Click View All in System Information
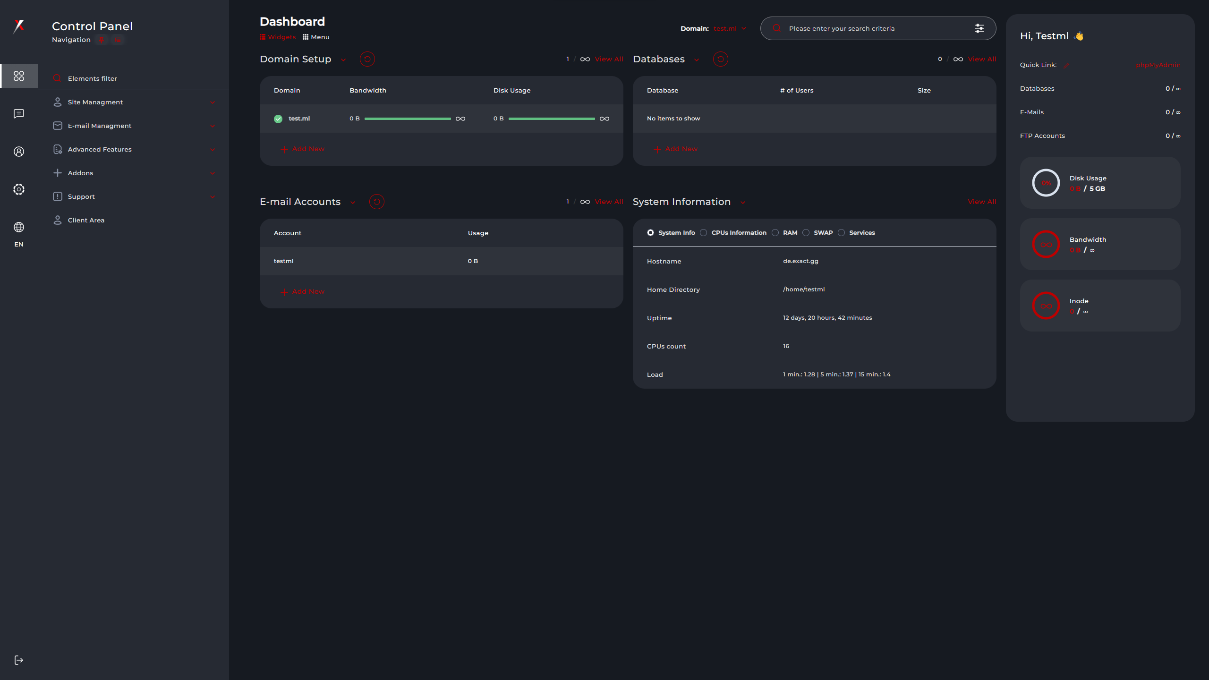Image resolution: width=1209 pixels, height=680 pixels. tap(982, 202)
